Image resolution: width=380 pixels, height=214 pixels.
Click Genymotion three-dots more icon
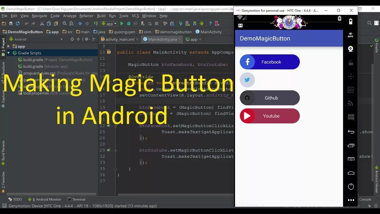[351, 200]
